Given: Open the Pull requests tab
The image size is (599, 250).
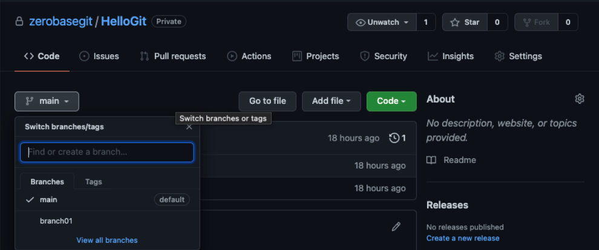Looking at the screenshot, I should click(173, 56).
